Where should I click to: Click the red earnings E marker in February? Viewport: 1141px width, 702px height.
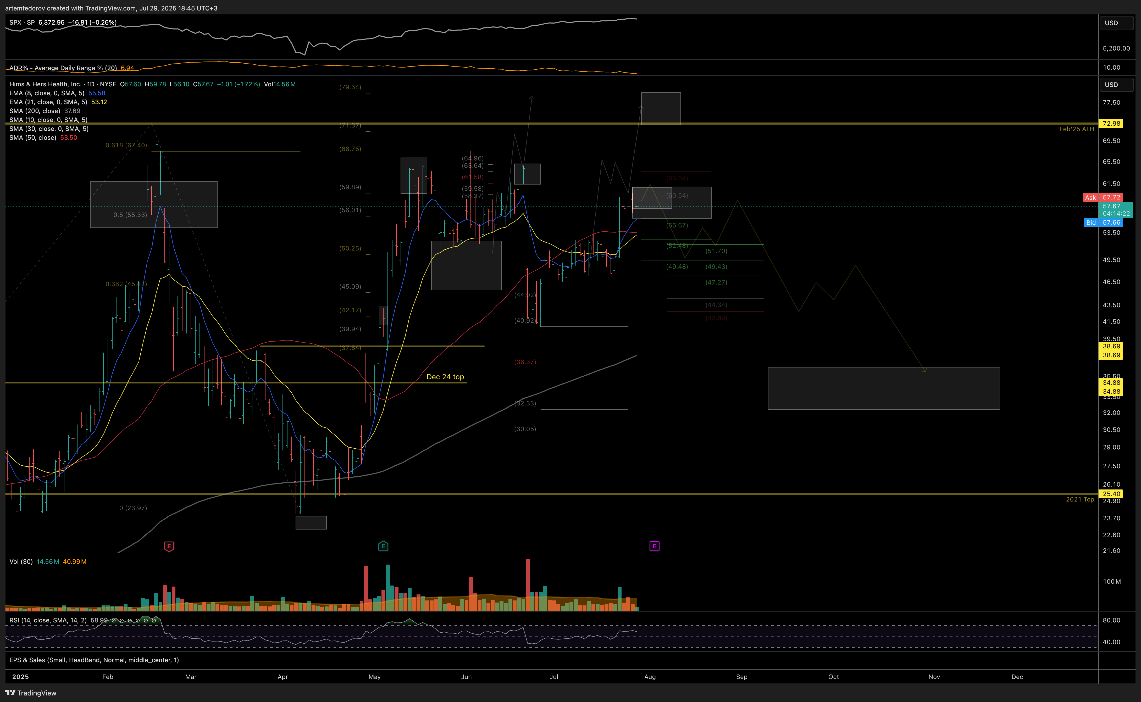click(169, 547)
